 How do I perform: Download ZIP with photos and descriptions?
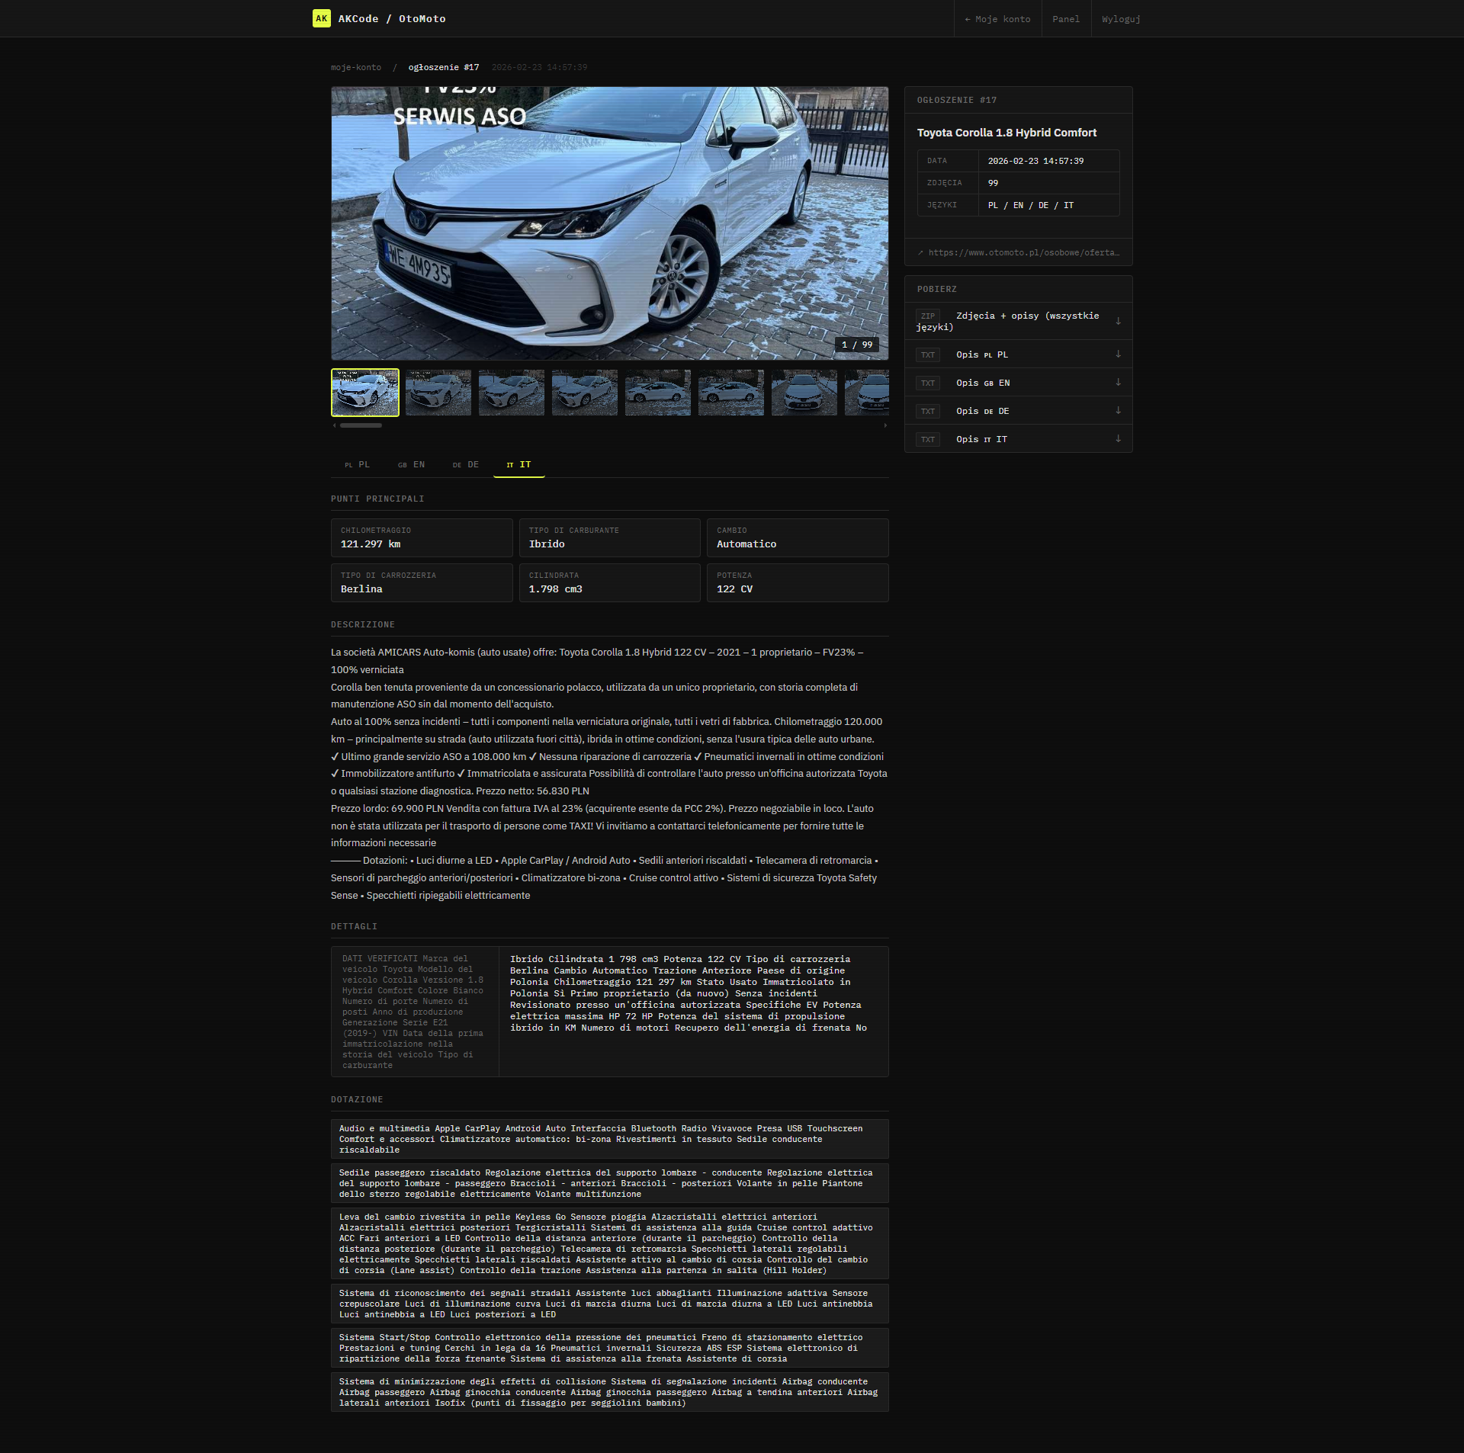pyautogui.click(x=1018, y=321)
